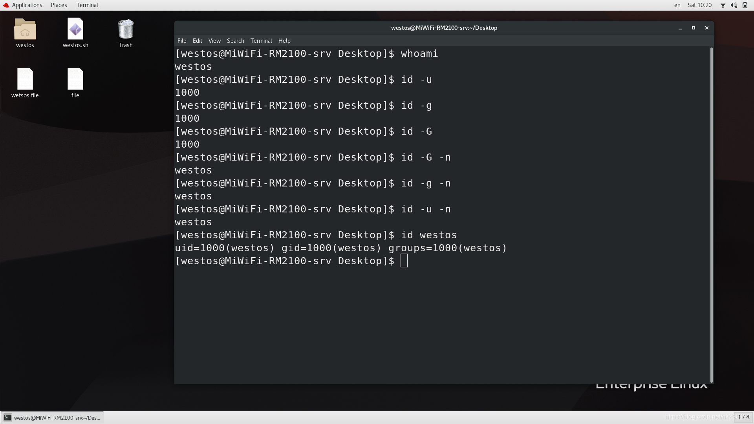Open the Places menu

click(x=59, y=5)
